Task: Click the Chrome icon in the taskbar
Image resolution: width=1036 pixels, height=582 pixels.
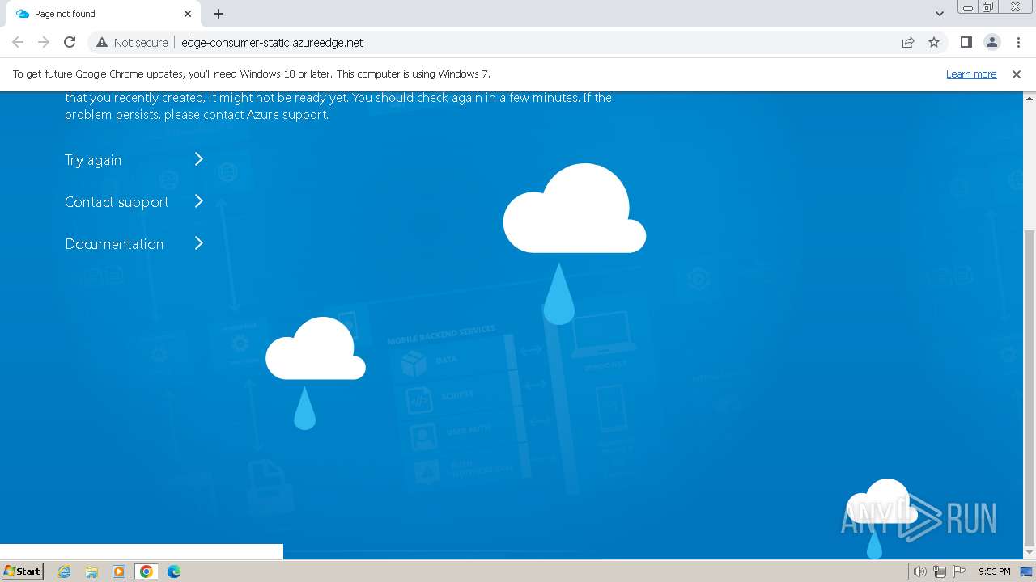Action: (x=146, y=571)
